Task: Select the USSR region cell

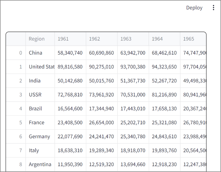Action: point(40,95)
